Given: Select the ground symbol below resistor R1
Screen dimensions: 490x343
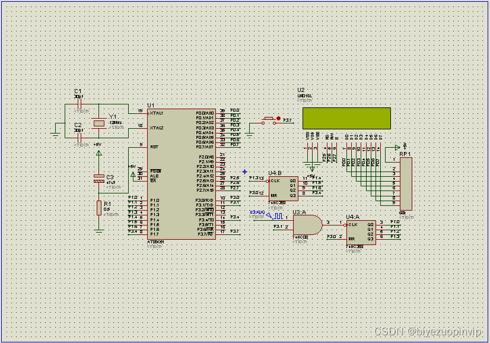Looking at the screenshot, I should [99, 230].
